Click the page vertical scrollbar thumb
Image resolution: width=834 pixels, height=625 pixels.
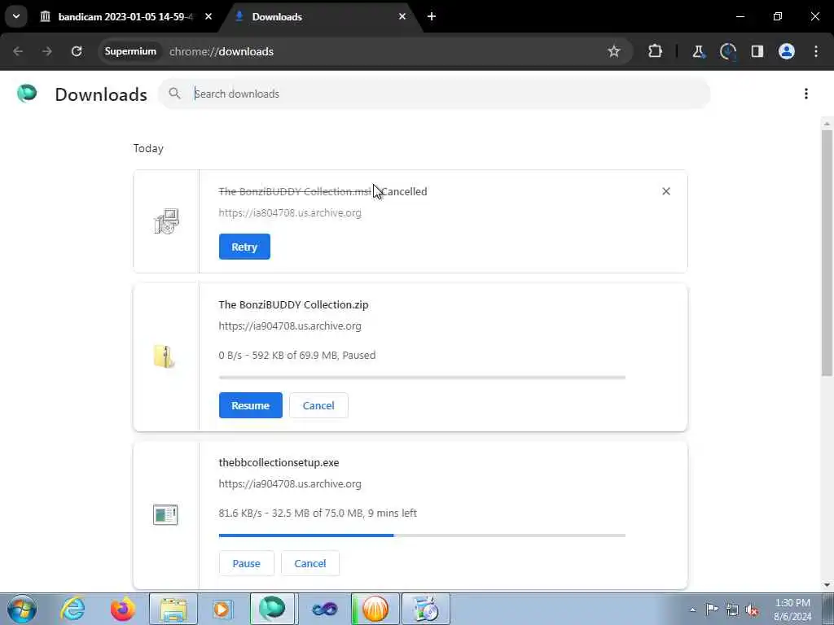(x=827, y=252)
